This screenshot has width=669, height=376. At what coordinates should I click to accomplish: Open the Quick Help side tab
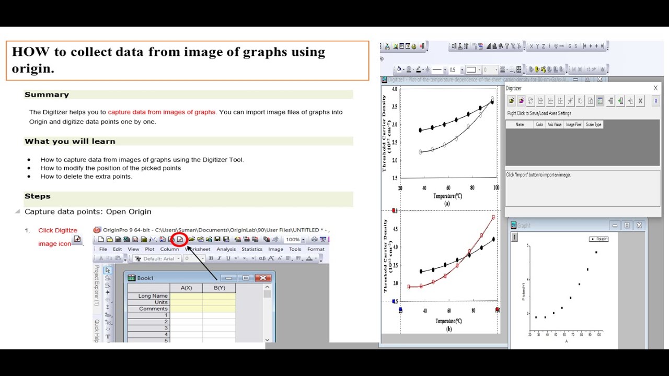(x=96, y=331)
